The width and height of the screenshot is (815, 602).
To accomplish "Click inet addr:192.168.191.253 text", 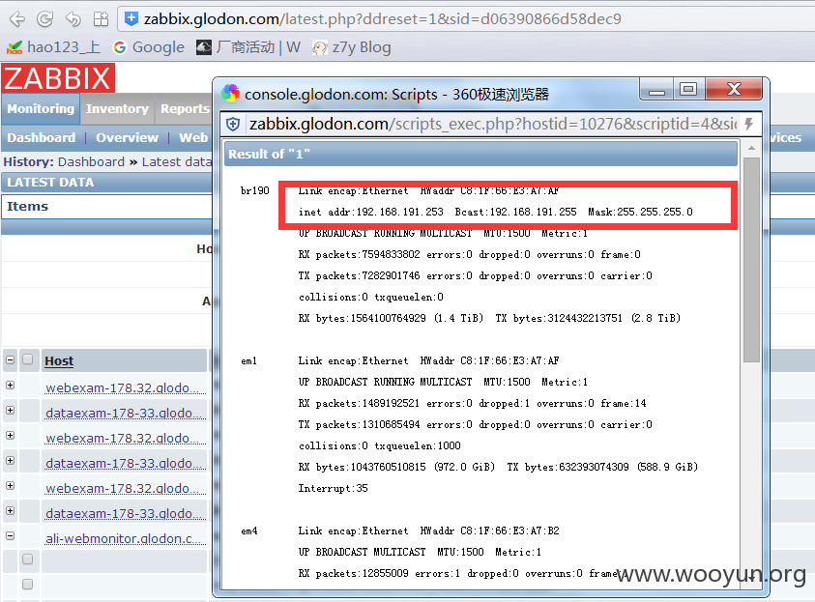I will pos(370,212).
